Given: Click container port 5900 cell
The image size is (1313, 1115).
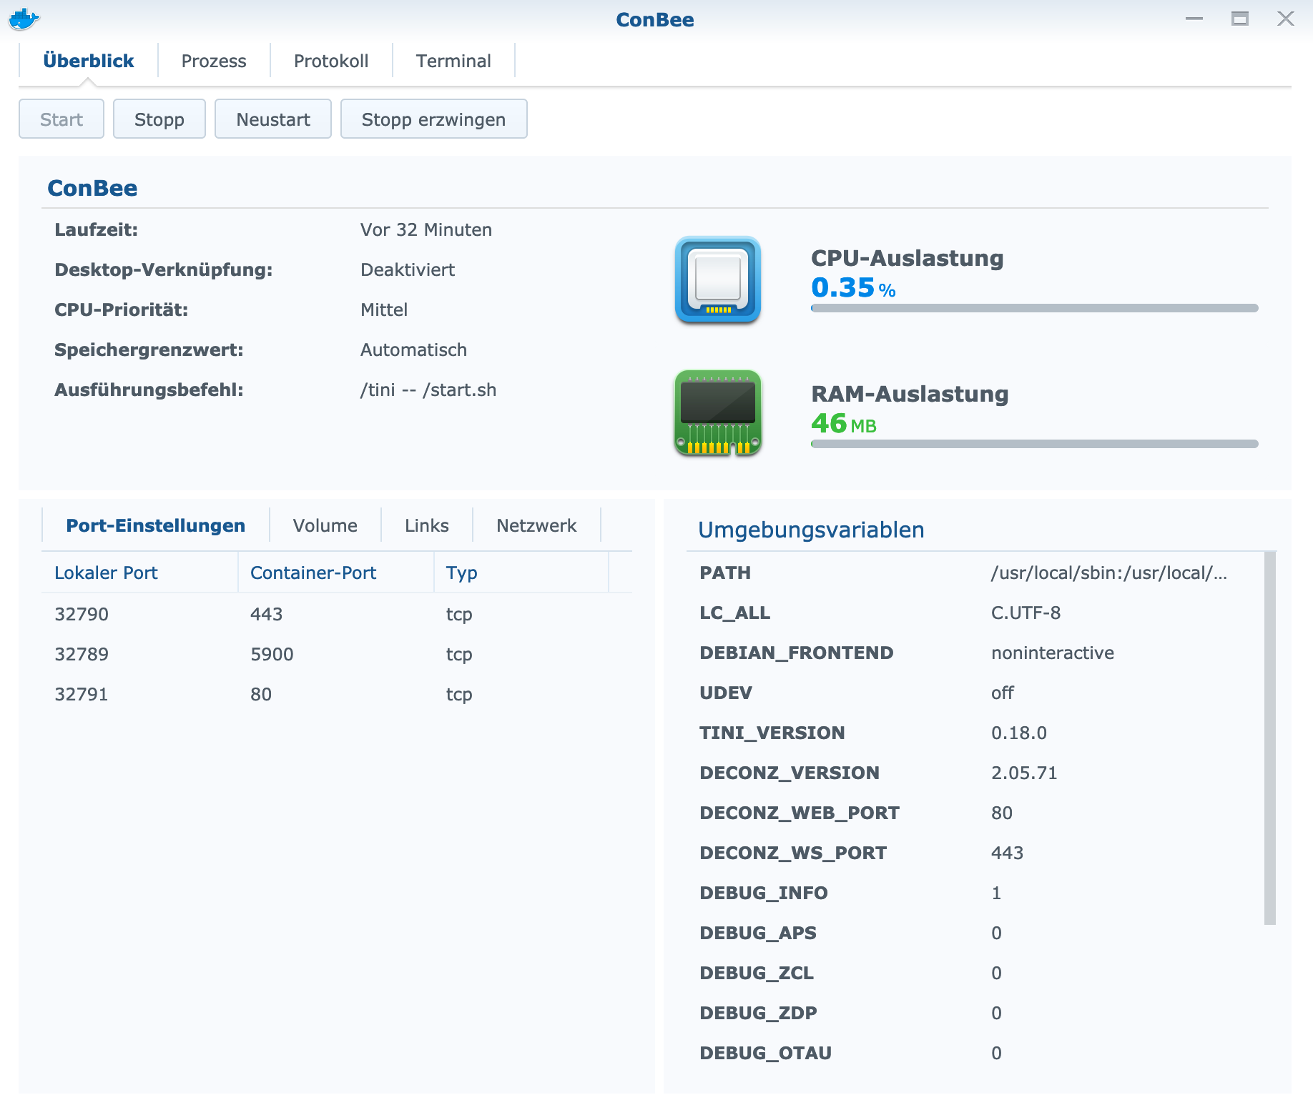Looking at the screenshot, I should click(272, 654).
